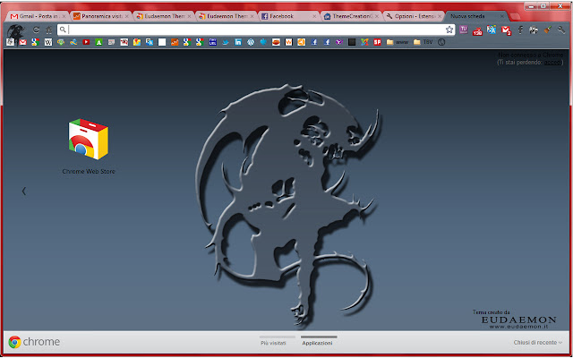Open the LinkedIn bookmark icon
The width and height of the screenshot is (573, 358).
point(238,42)
